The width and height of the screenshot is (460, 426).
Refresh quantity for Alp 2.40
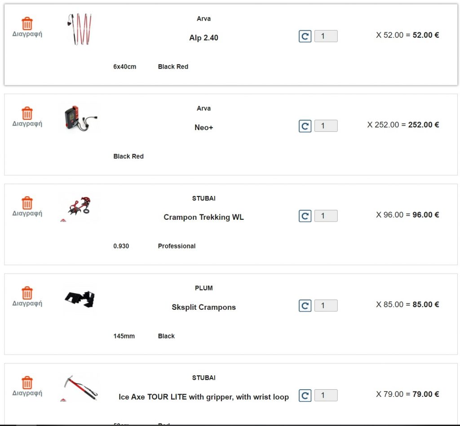pos(305,36)
